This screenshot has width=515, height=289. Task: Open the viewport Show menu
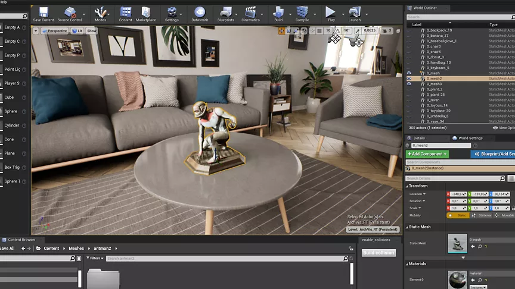(x=92, y=31)
